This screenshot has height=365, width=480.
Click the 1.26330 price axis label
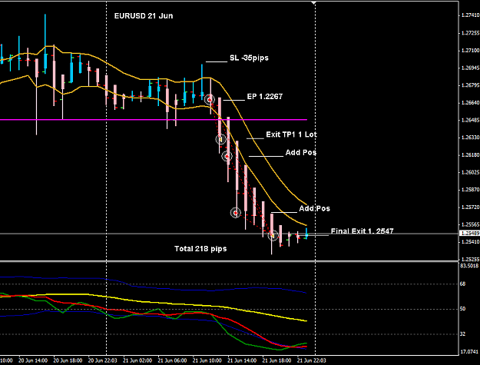click(470, 138)
